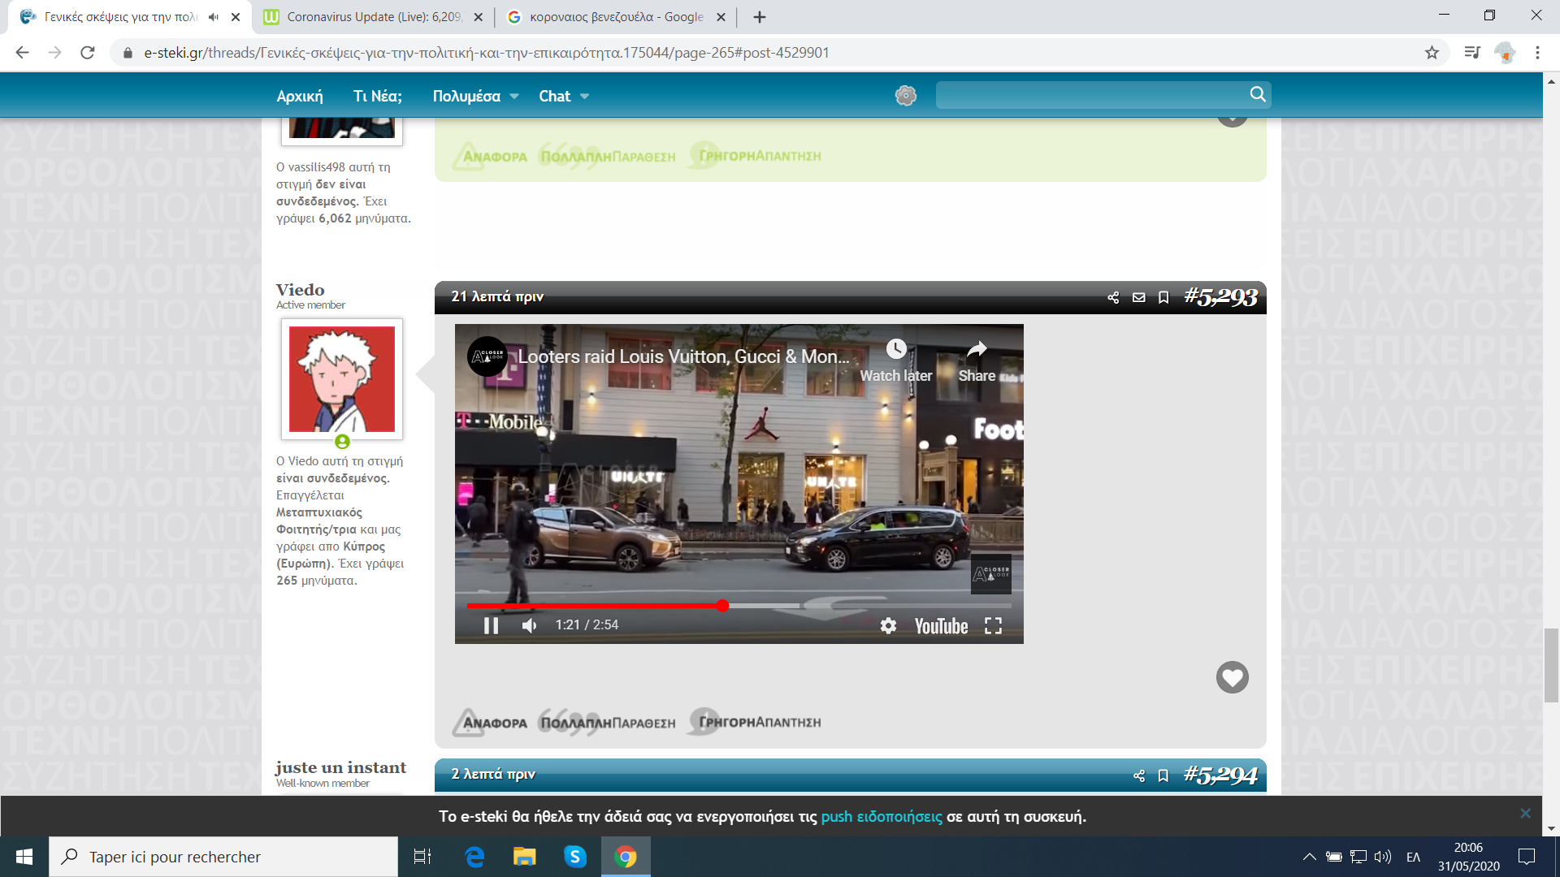Bookmark this page with star icon
Screen dimensions: 1560x877
(x=1432, y=53)
